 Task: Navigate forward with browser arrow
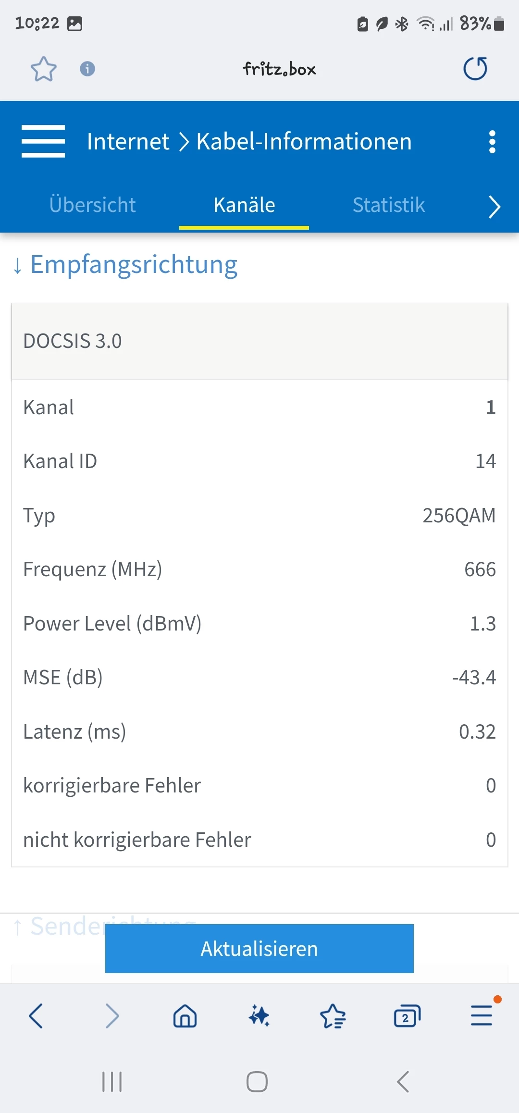pyautogui.click(x=111, y=1016)
